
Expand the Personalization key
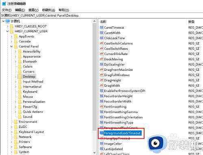(x=15, y=102)
